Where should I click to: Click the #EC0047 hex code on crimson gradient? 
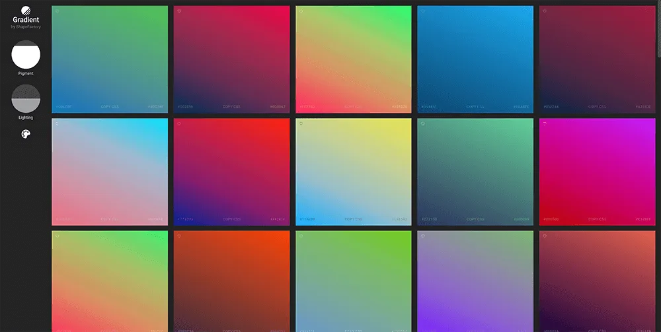tap(278, 106)
